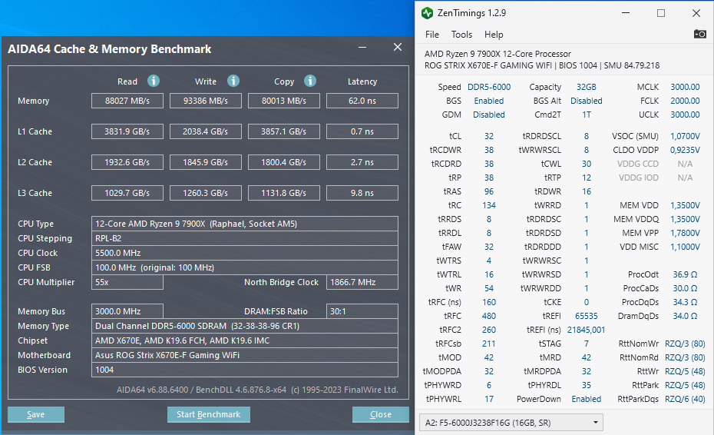714x435 pixels.
Task: Open the Help menu
Action: [494, 35]
